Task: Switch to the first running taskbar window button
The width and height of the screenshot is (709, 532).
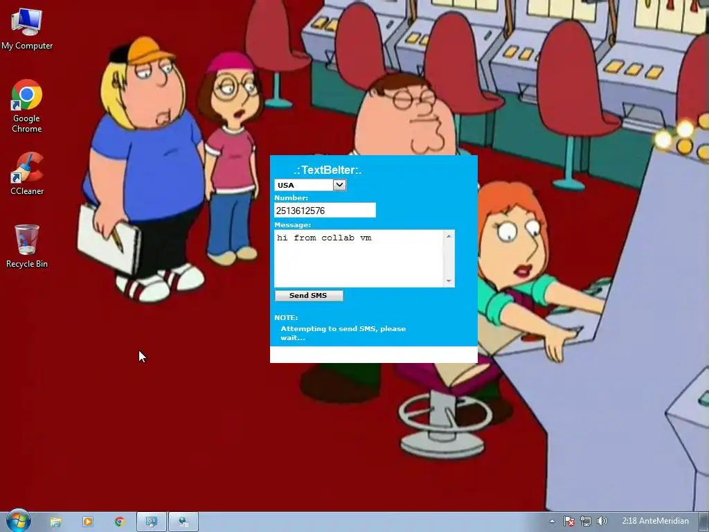Action: click(x=152, y=522)
